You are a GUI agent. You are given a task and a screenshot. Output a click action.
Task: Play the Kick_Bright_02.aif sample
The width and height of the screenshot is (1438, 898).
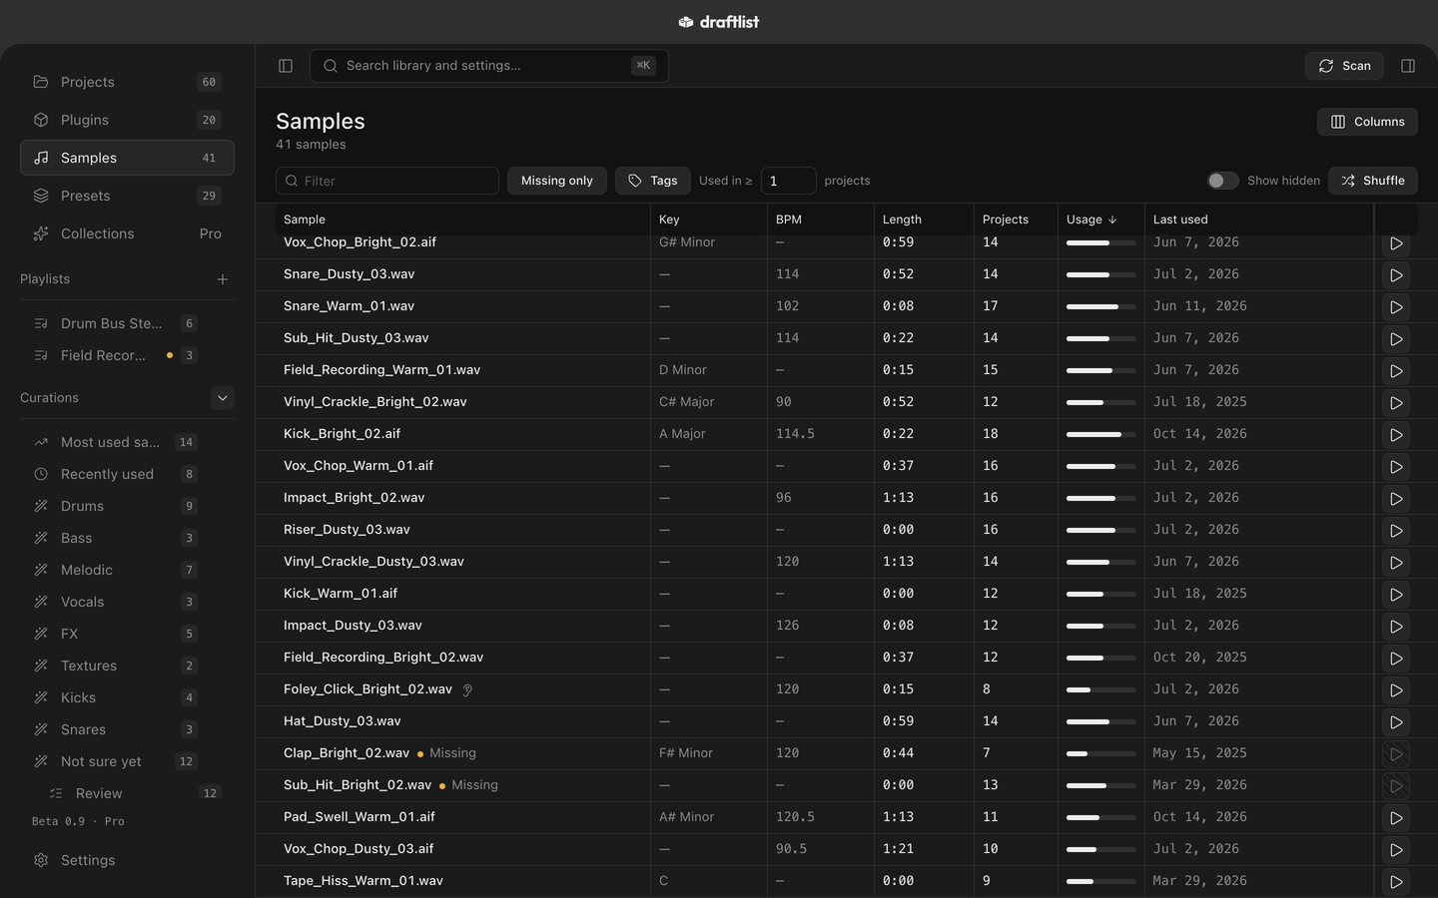(1396, 435)
